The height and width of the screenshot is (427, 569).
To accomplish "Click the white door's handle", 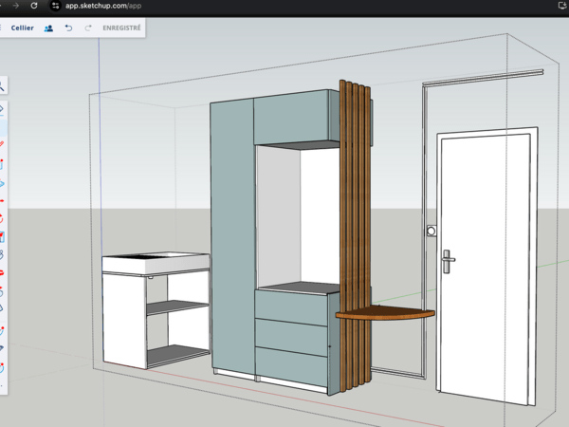I will coord(448,256).
